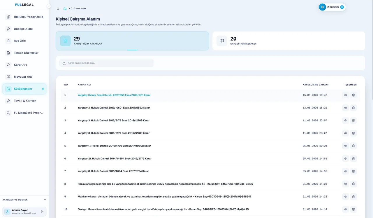Click the magnifier icon in search box
Image resolution: width=373 pixels, height=218 pixels.
point(64,63)
